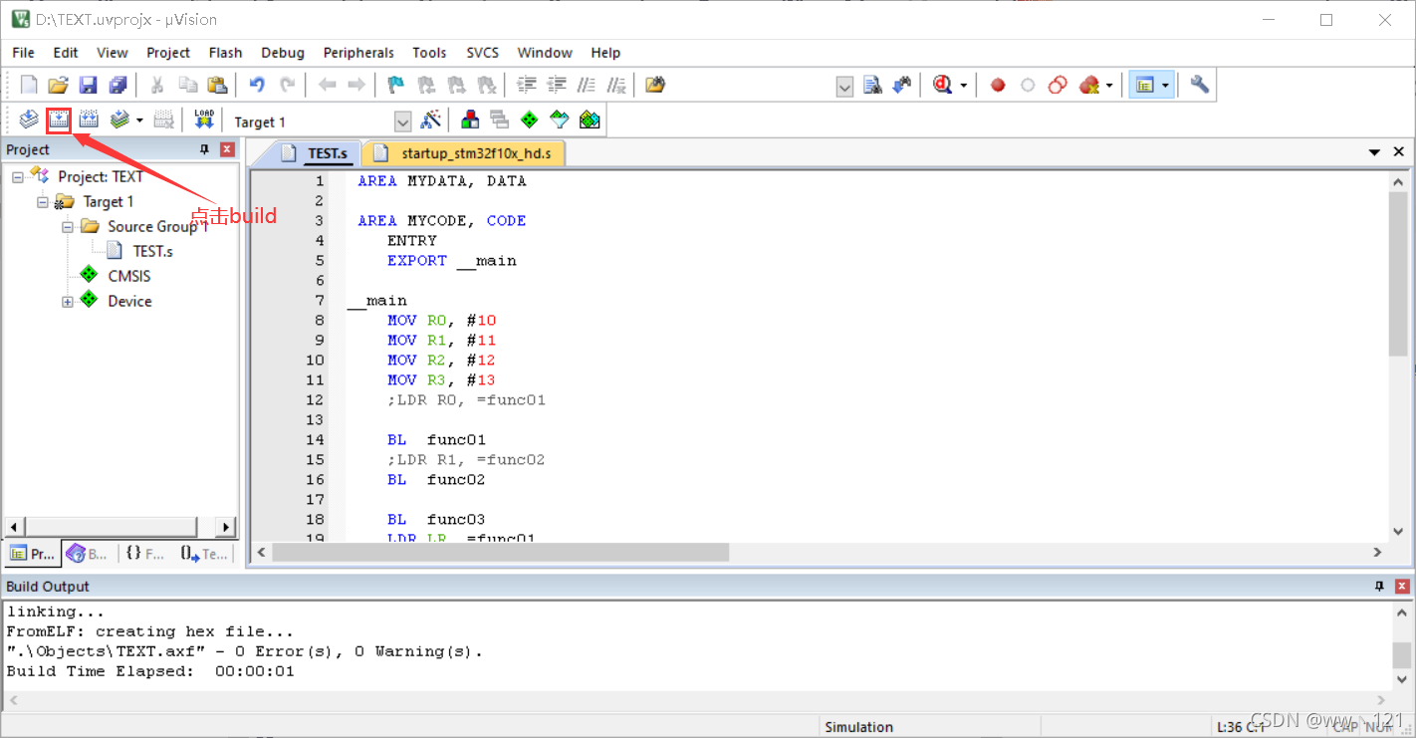Viewport: 1416px width, 738px height.
Task: Indent the selected lines
Action: coord(527,85)
